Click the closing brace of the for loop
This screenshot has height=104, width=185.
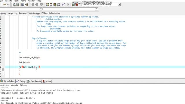point(19,74)
